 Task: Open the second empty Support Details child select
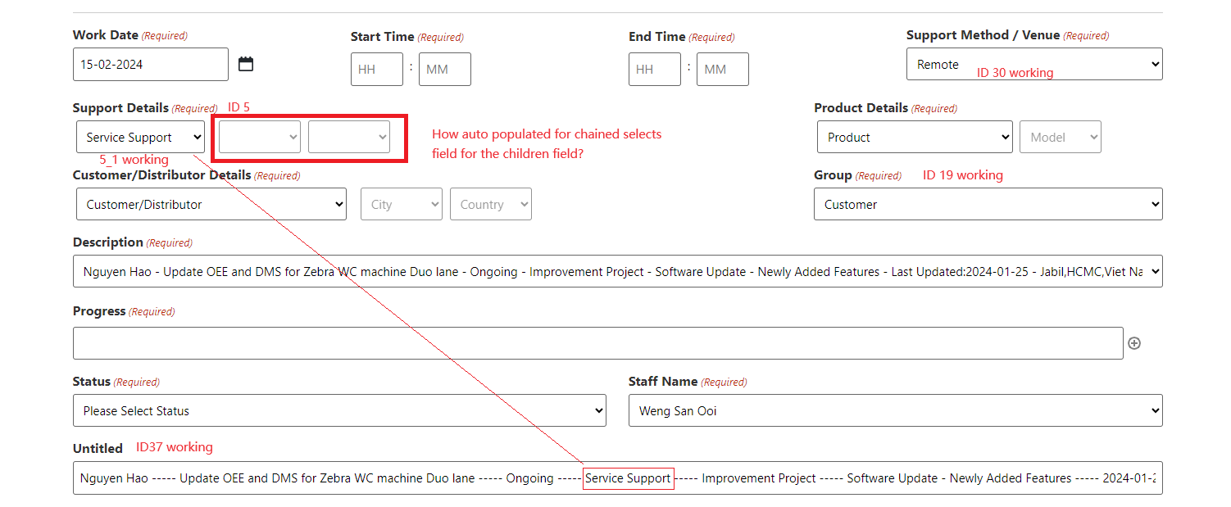click(x=349, y=137)
